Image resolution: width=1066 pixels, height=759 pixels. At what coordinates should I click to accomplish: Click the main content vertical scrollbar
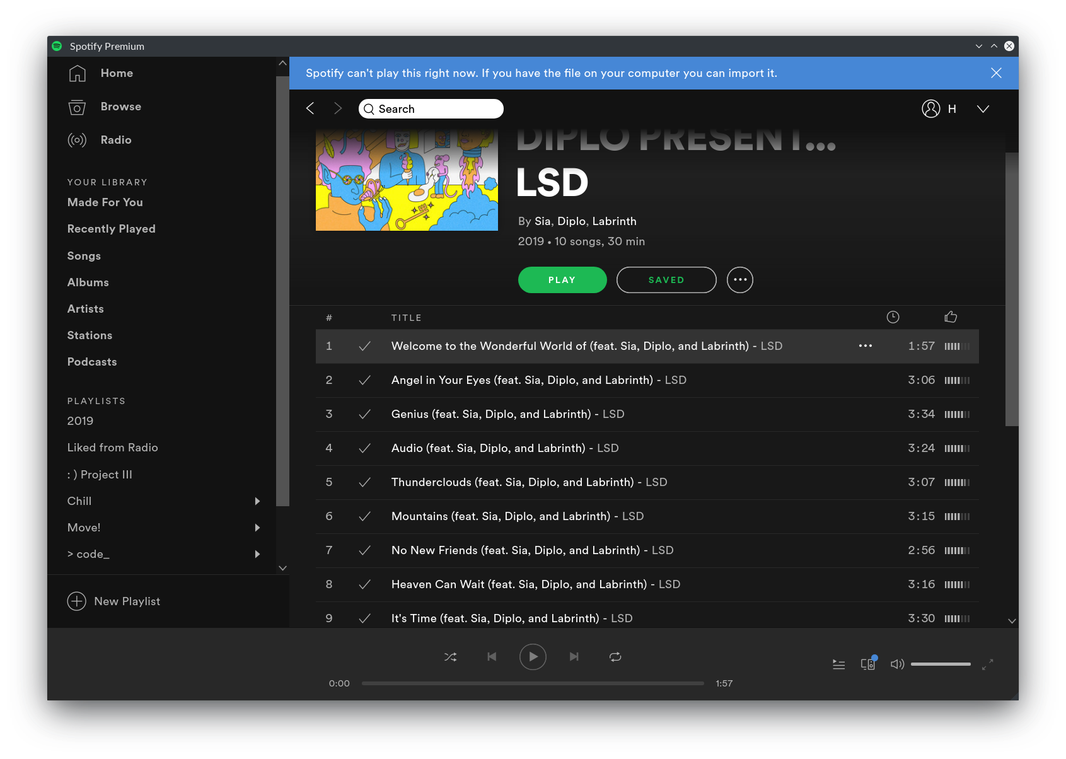[x=1012, y=289]
